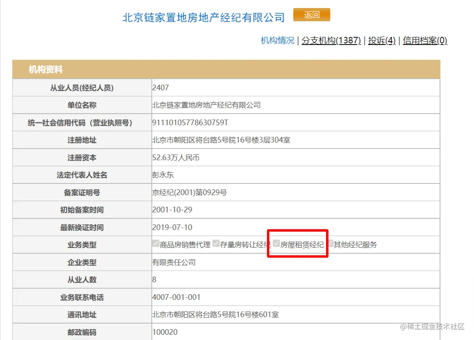Viewport: 474px width, 340px height.
Task: Toggle the 其他经纪服务 checkbox
Action: click(x=331, y=243)
